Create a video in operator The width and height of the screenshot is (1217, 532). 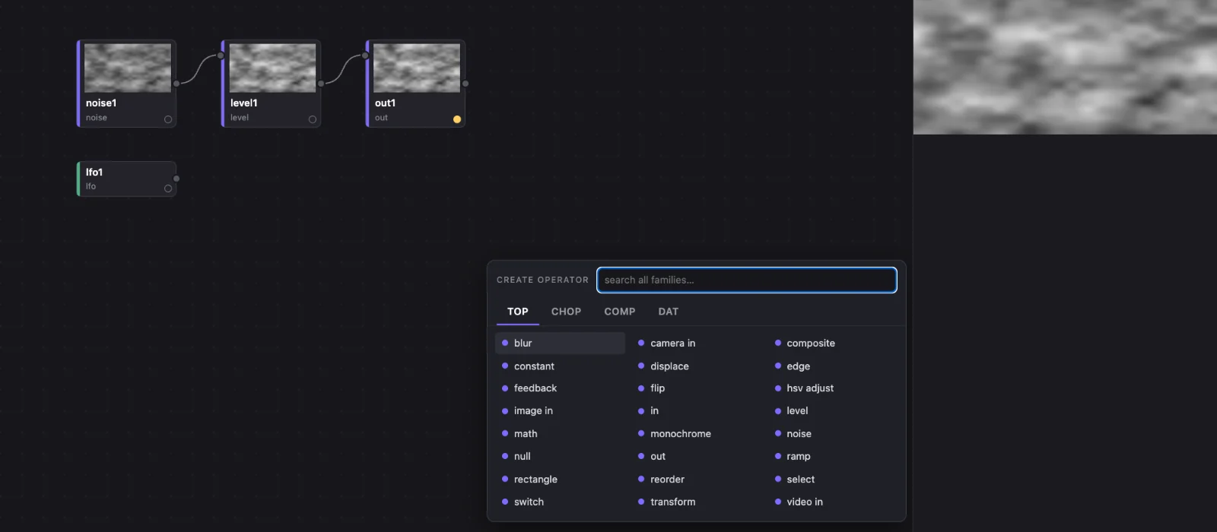(834, 502)
